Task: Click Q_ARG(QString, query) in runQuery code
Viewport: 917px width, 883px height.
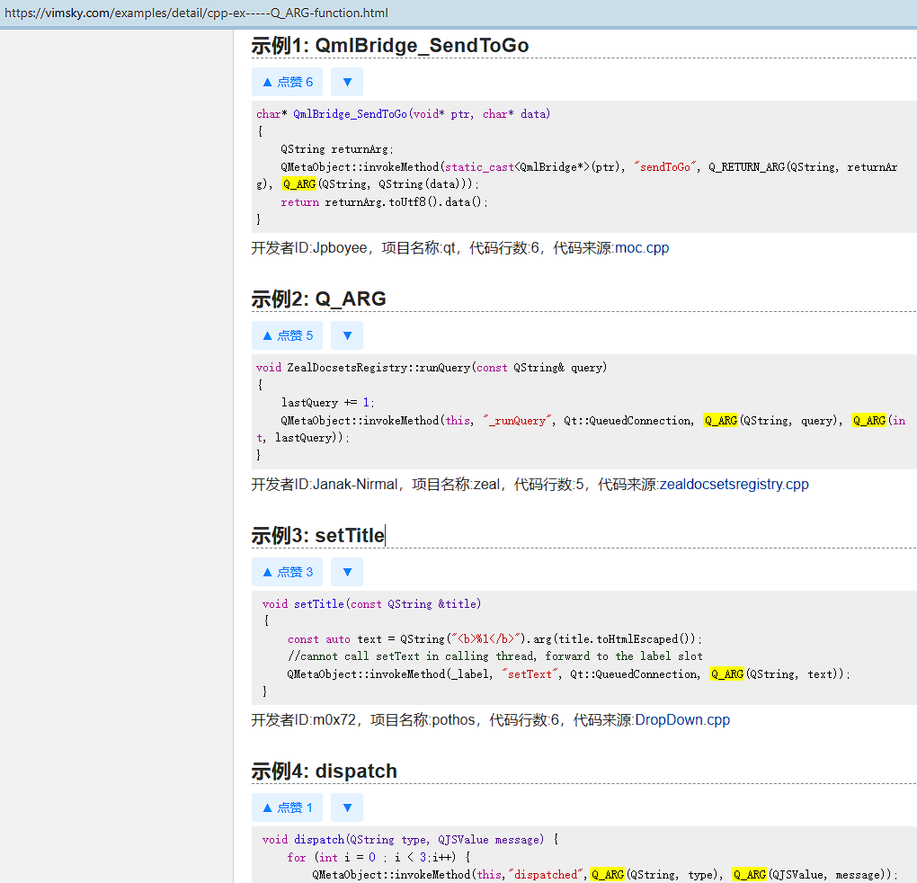Action: pos(772,421)
